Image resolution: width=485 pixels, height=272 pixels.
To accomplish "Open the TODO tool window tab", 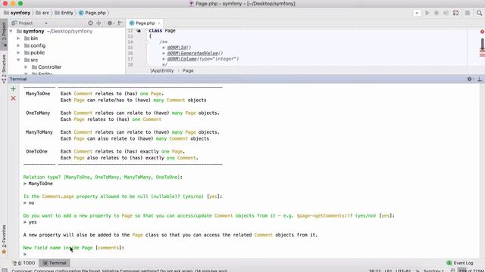I will (x=23, y=263).
